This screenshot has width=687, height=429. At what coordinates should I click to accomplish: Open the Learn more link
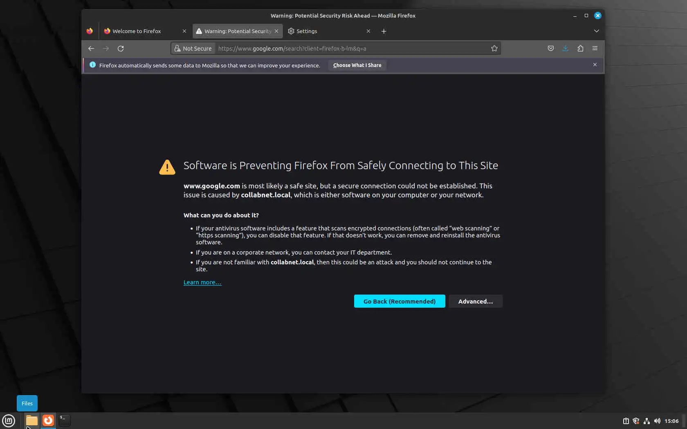tap(202, 282)
